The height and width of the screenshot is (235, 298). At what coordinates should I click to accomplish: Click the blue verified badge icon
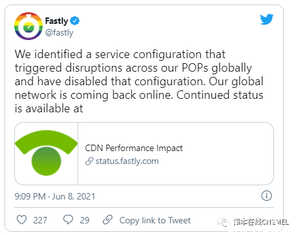pos(75,21)
